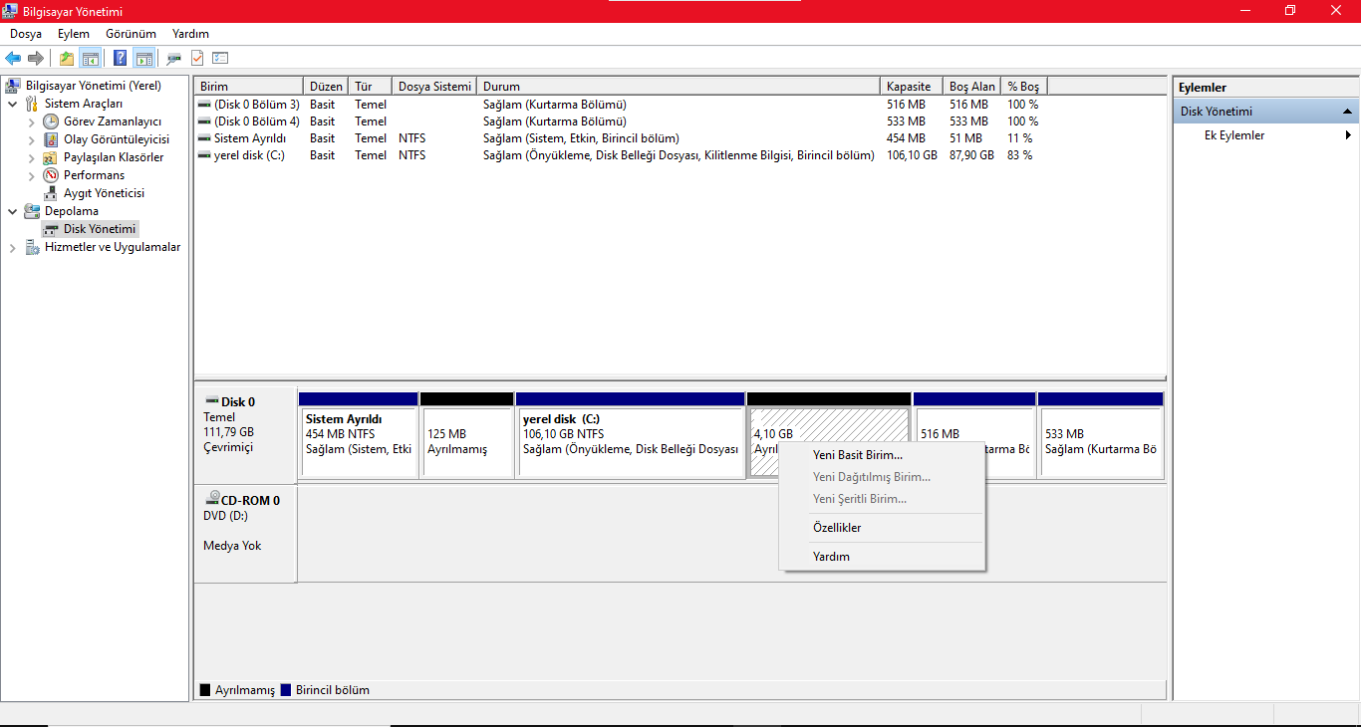The height and width of the screenshot is (727, 1361).
Task: Select the Performans gauge icon
Action: coord(51,175)
